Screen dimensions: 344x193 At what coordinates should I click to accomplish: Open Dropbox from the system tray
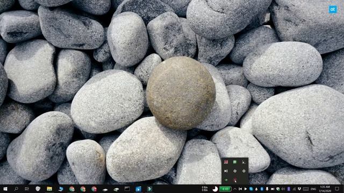[x=299, y=189]
